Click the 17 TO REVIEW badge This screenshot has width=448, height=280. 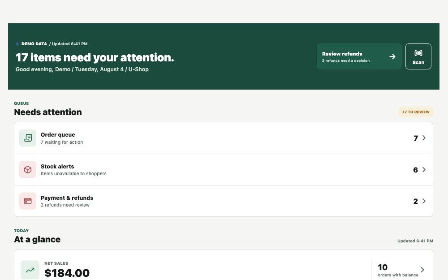(x=416, y=112)
